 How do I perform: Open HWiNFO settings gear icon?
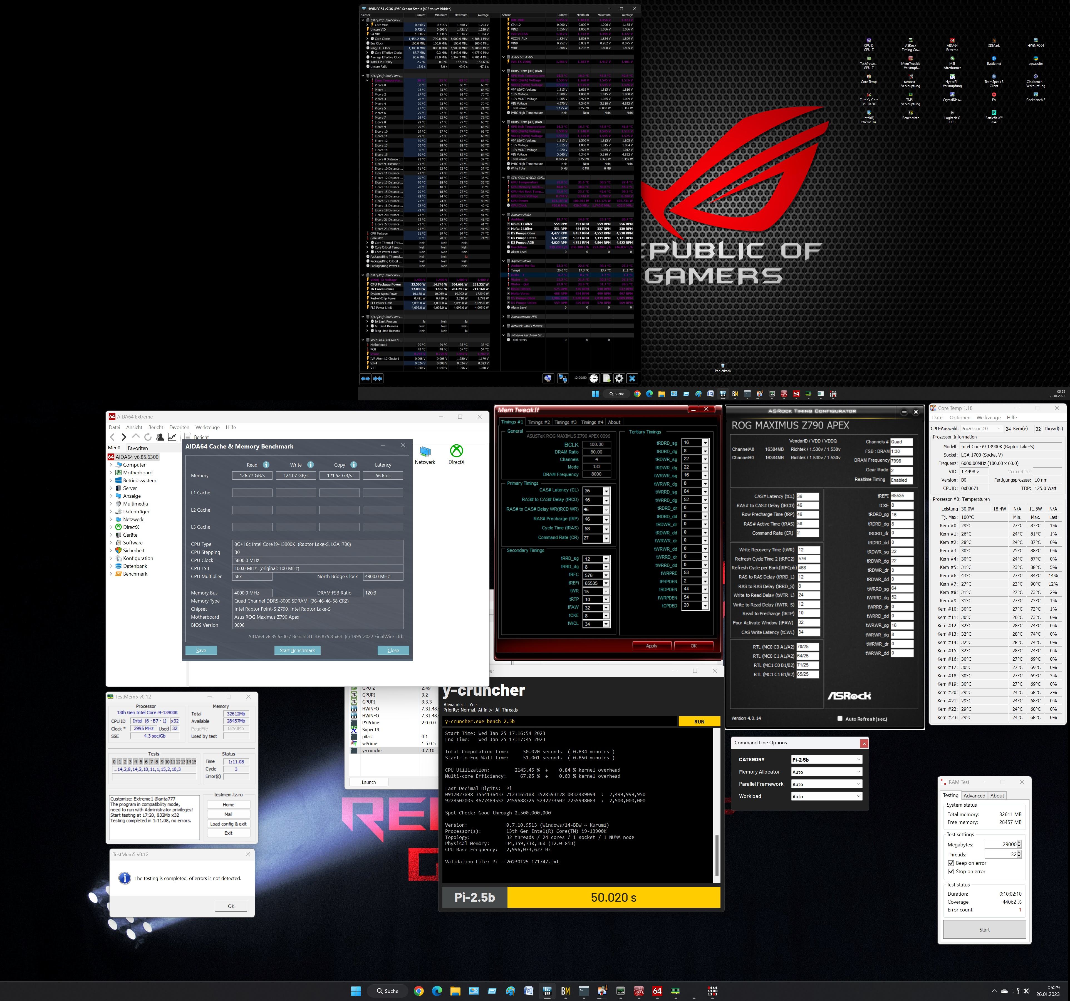619,378
